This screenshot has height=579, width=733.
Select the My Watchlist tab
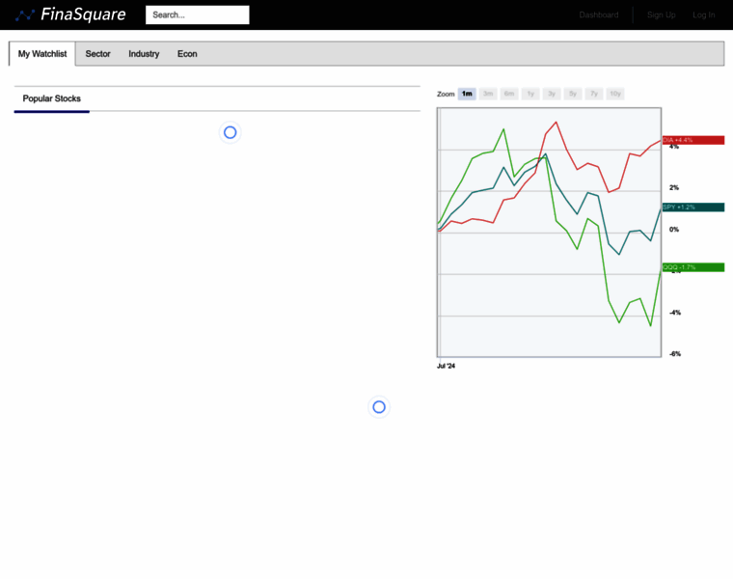[42, 54]
